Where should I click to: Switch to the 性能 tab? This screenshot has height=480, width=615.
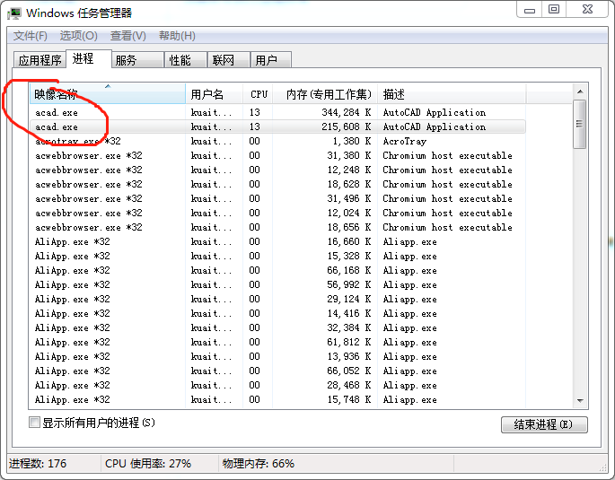pos(180,60)
